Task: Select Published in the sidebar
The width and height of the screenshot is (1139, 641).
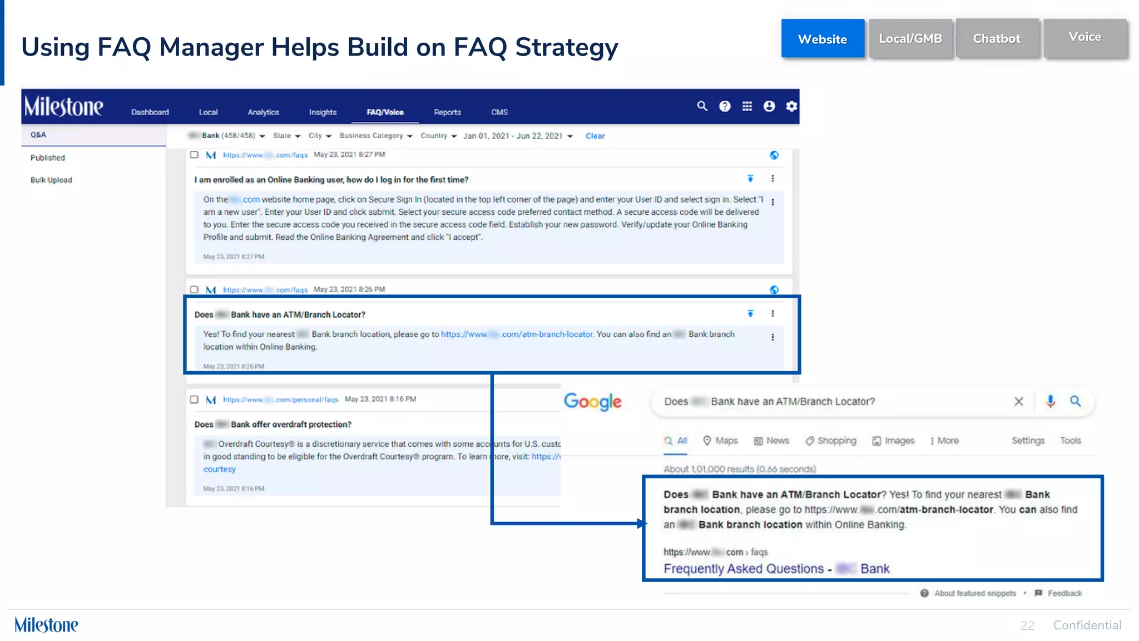Action: (x=48, y=157)
